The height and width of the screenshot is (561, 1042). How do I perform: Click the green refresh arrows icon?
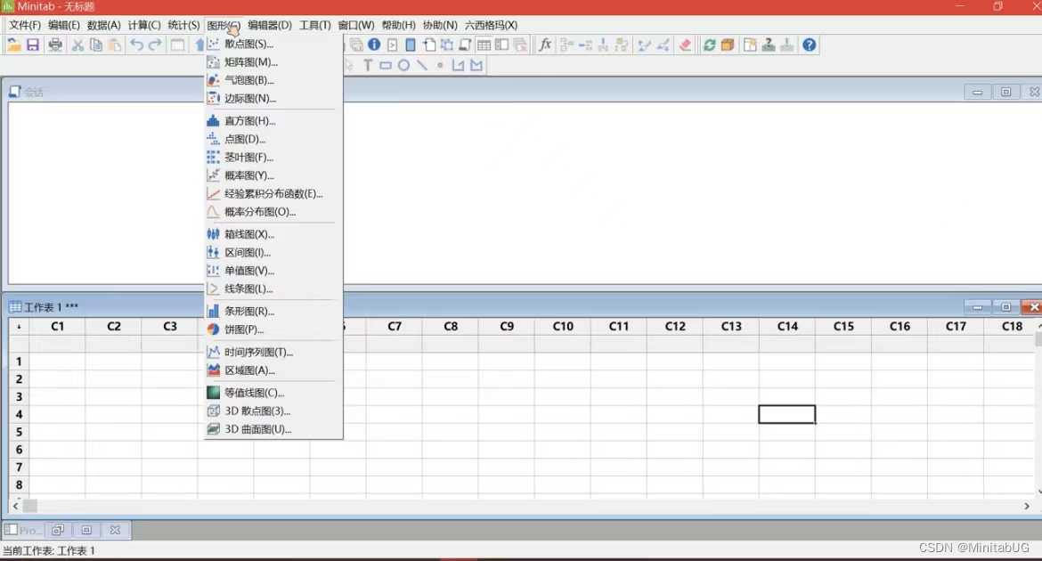(709, 45)
